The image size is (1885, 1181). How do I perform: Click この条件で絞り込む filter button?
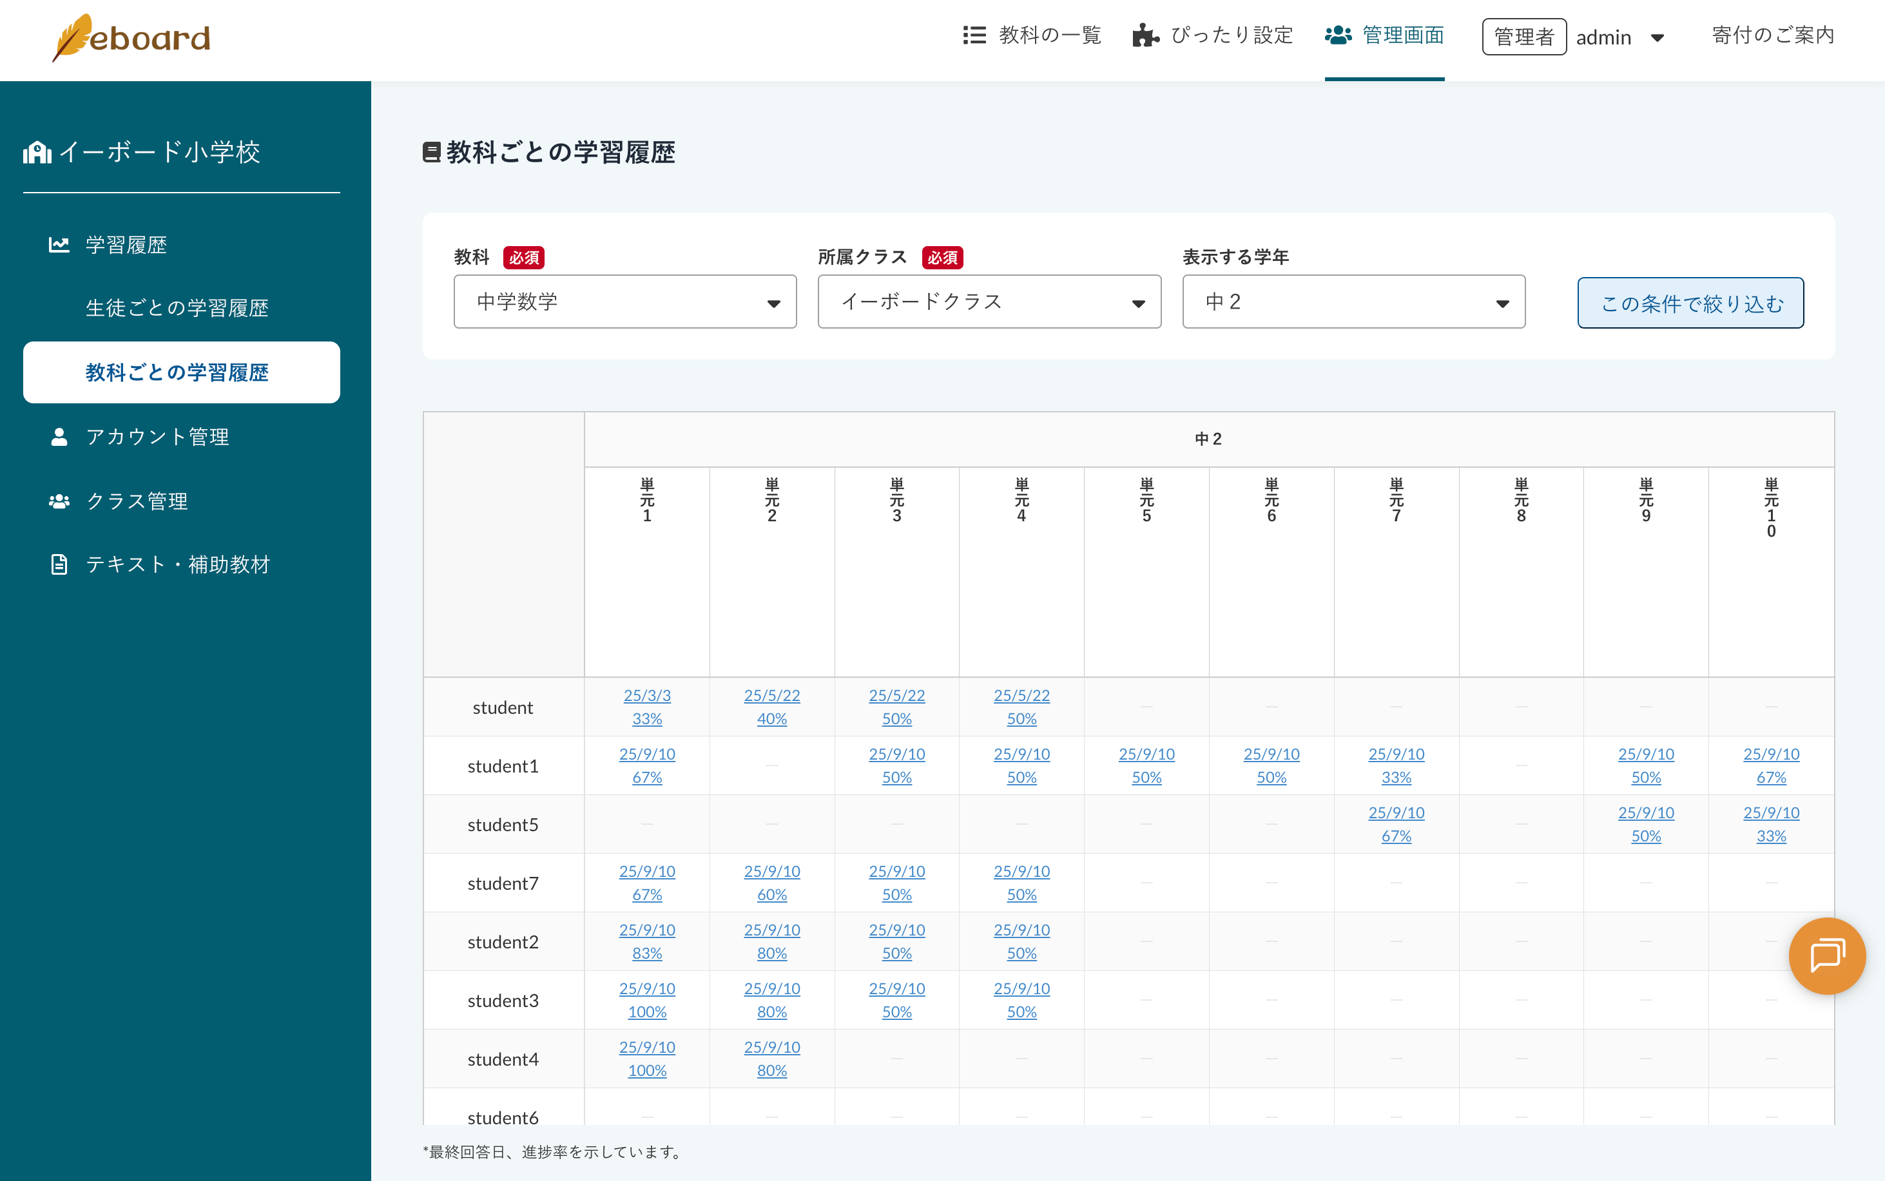coord(1690,303)
